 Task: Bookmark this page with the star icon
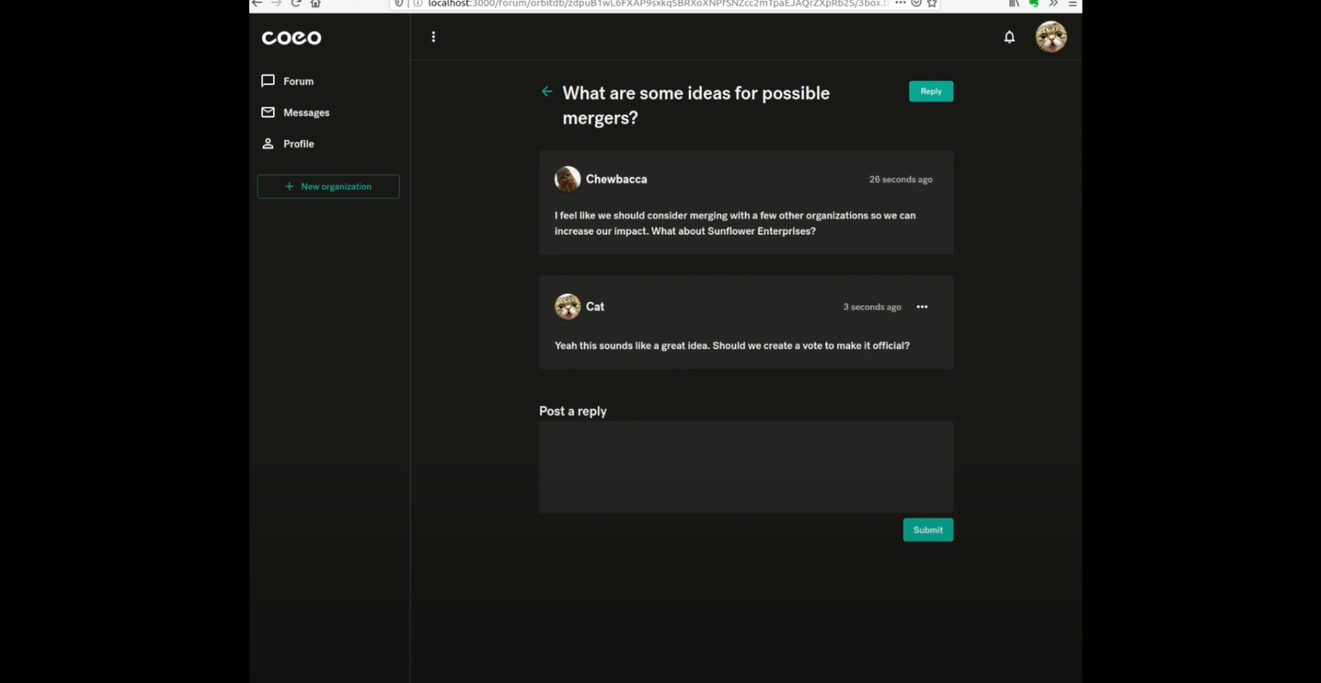[932, 4]
